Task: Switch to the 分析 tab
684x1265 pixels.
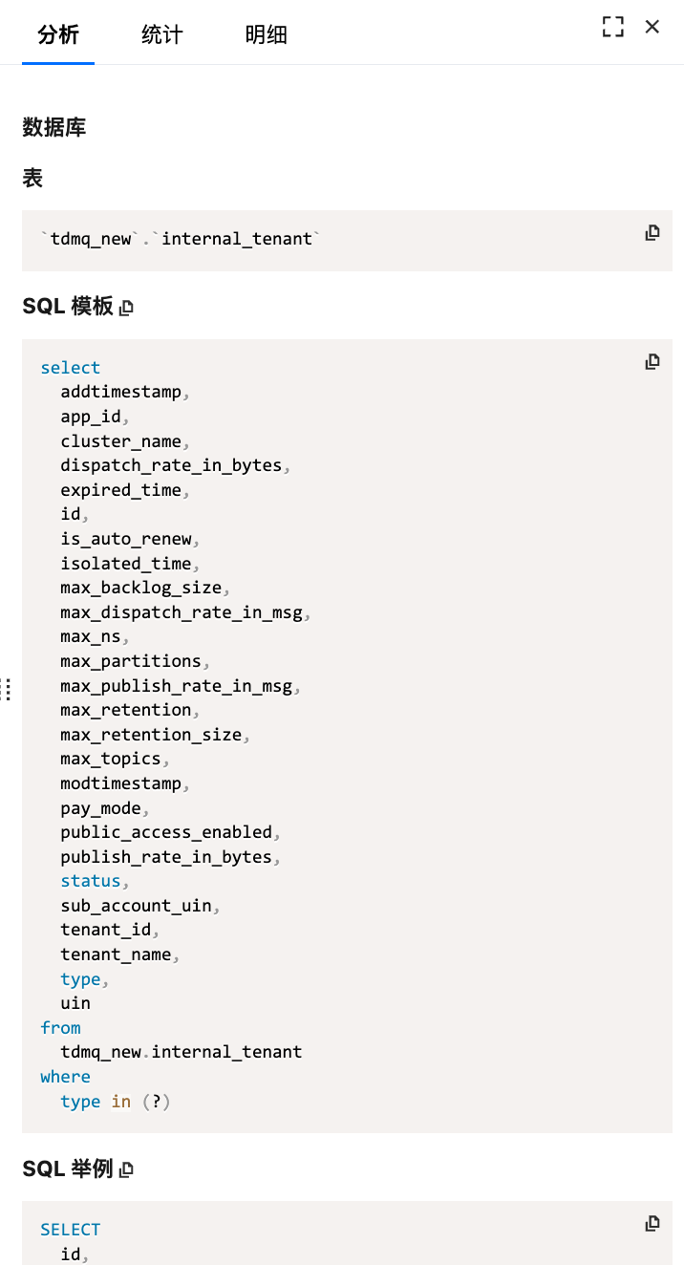Action: (58, 35)
